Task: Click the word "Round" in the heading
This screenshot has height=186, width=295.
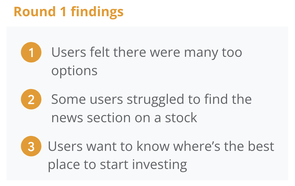Action: pyautogui.click(x=35, y=12)
